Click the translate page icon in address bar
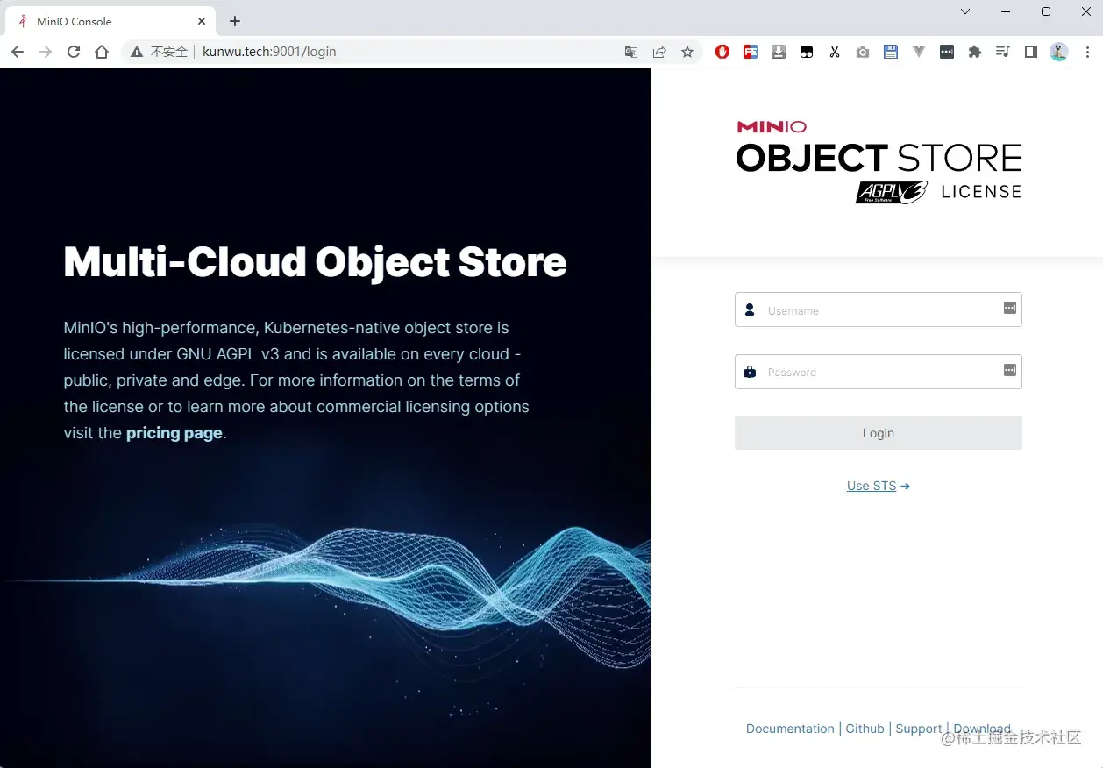 (631, 52)
